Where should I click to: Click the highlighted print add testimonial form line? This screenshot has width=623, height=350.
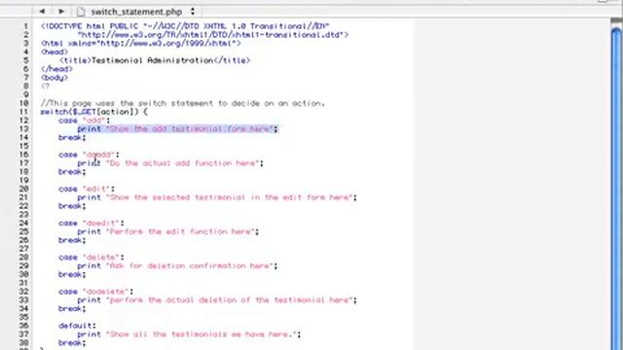[177, 129]
